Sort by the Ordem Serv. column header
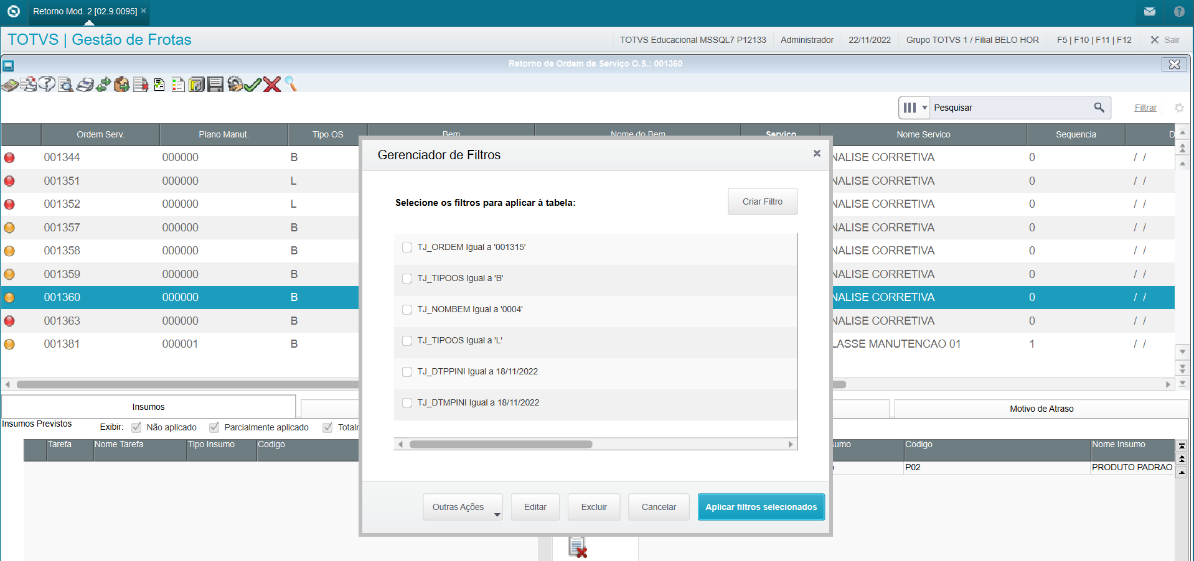 pyautogui.click(x=100, y=134)
